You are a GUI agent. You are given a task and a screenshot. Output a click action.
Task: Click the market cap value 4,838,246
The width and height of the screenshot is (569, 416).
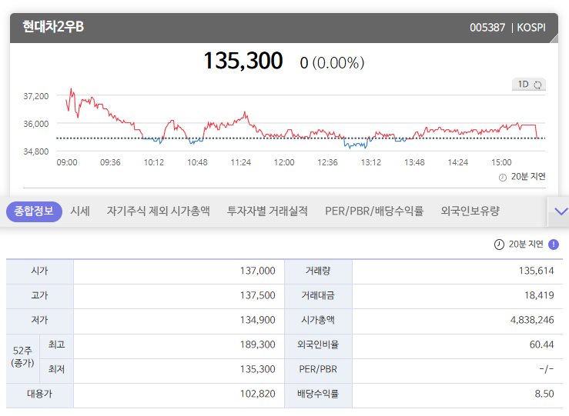click(x=532, y=321)
